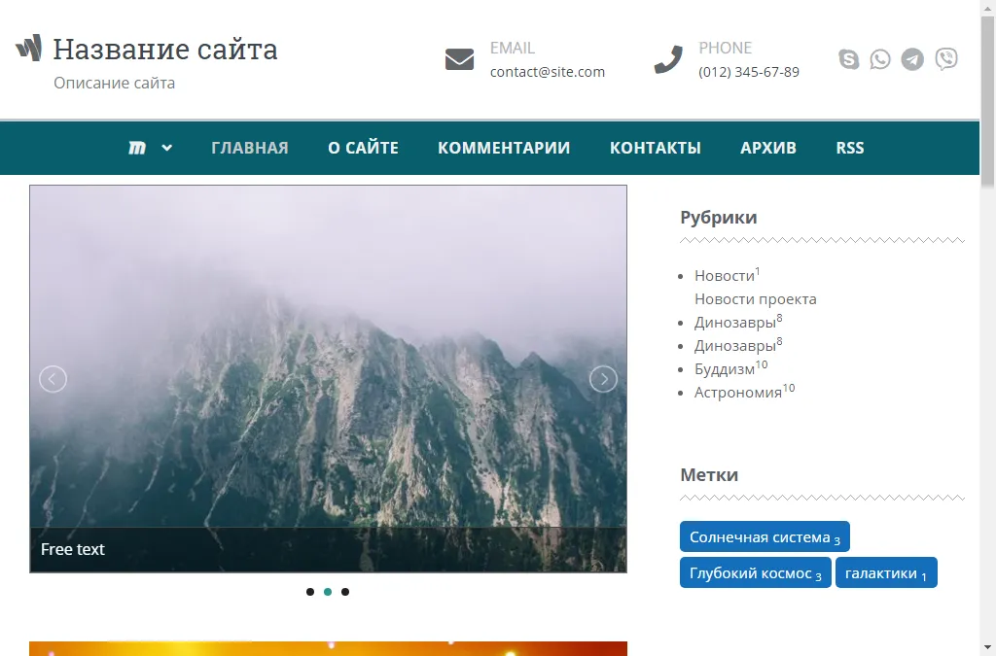Click the page vertical scrollbar thumb
The height and width of the screenshot is (656, 996).
pyautogui.click(x=987, y=97)
